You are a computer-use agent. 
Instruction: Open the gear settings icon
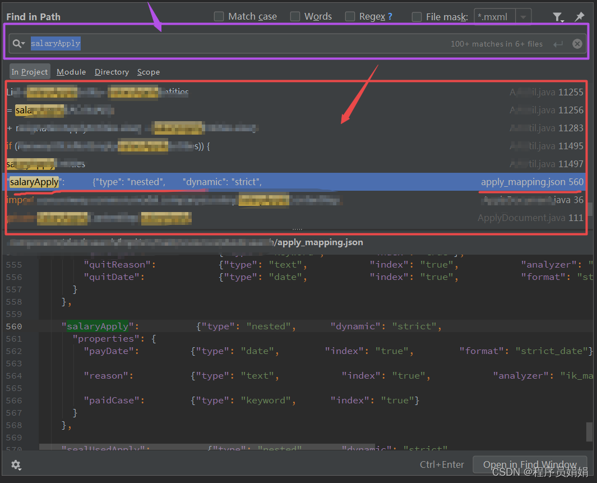tap(16, 464)
